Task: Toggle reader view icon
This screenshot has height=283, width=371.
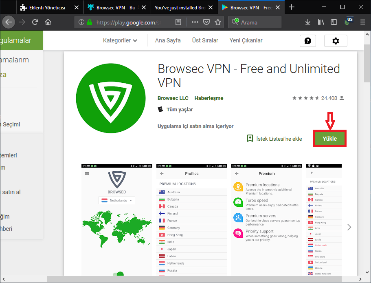Action: [x=178, y=22]
